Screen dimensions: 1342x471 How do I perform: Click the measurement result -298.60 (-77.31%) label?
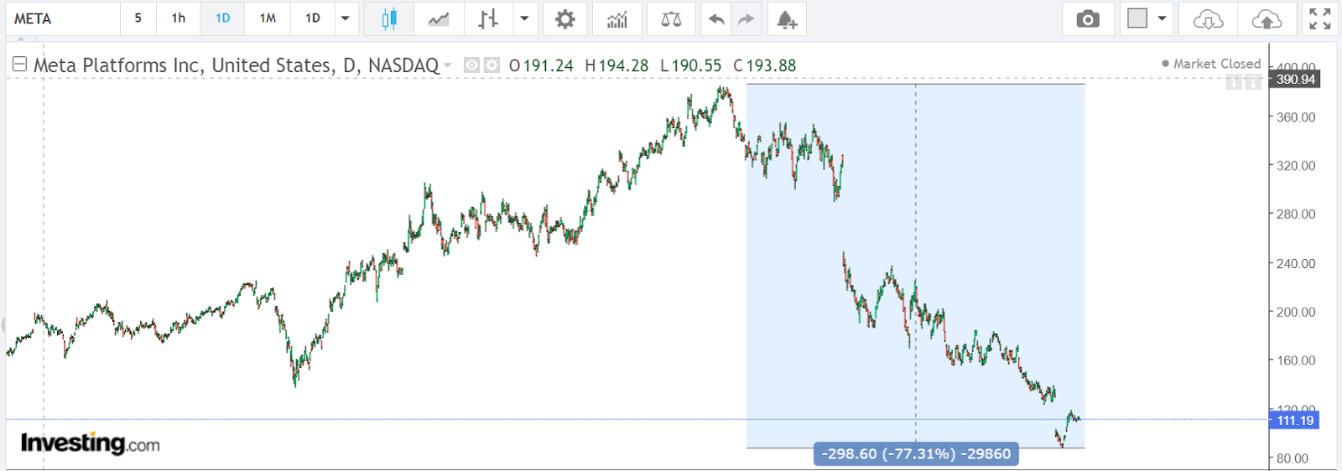[916, 454]
